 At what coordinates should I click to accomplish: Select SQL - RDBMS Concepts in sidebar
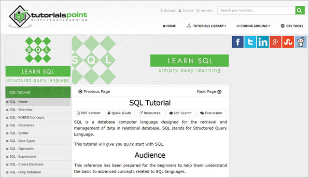pyautogui.click(x=38, y=118)
